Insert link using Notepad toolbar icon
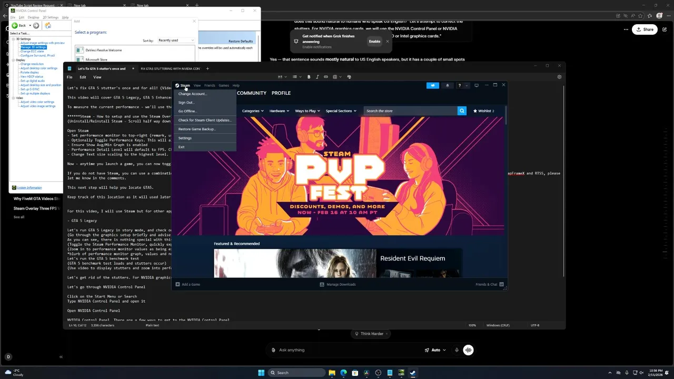The image size is (674, 379). click(x=325, y=77)
